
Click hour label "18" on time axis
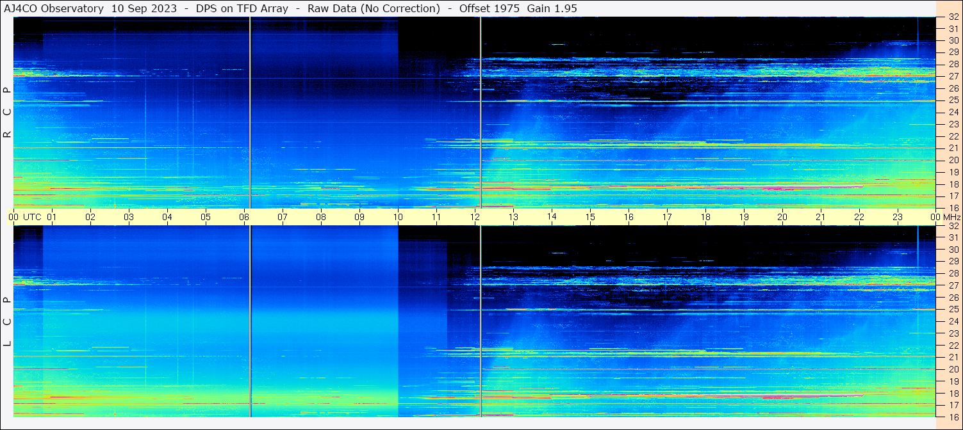pos(705,217)
